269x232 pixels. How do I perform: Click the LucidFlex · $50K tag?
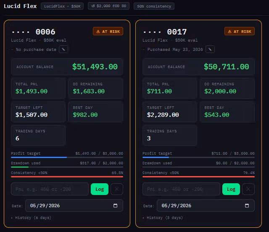click(62, 6)
